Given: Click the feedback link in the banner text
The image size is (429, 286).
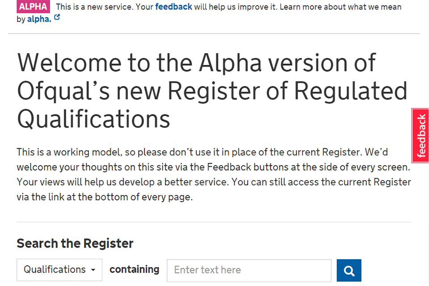Looking at the screenshot, I should (x=173, y=7).
